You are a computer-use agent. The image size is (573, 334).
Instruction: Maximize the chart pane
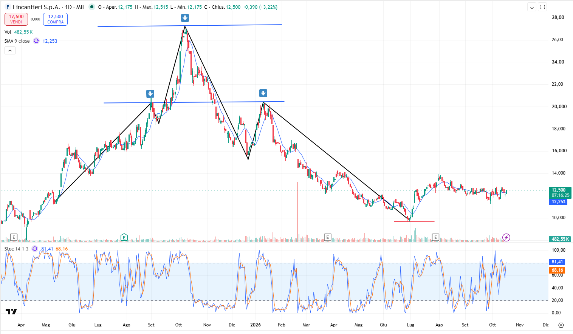point(542,7)
